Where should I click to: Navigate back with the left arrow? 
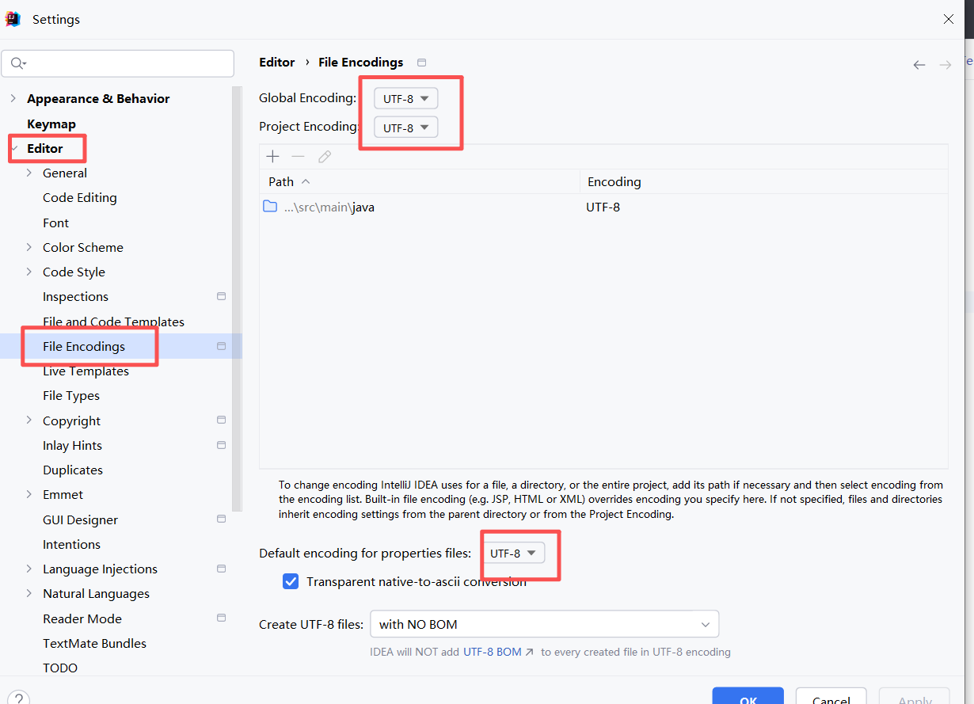[x=919, y=65]
